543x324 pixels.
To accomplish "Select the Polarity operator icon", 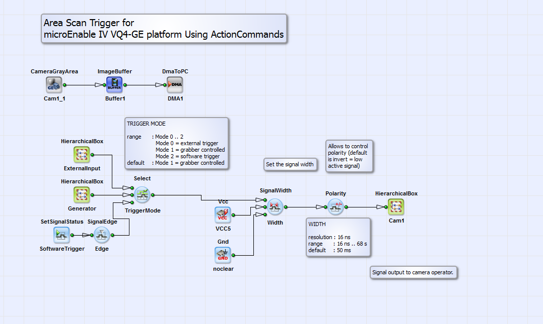I will coord(335,207).
